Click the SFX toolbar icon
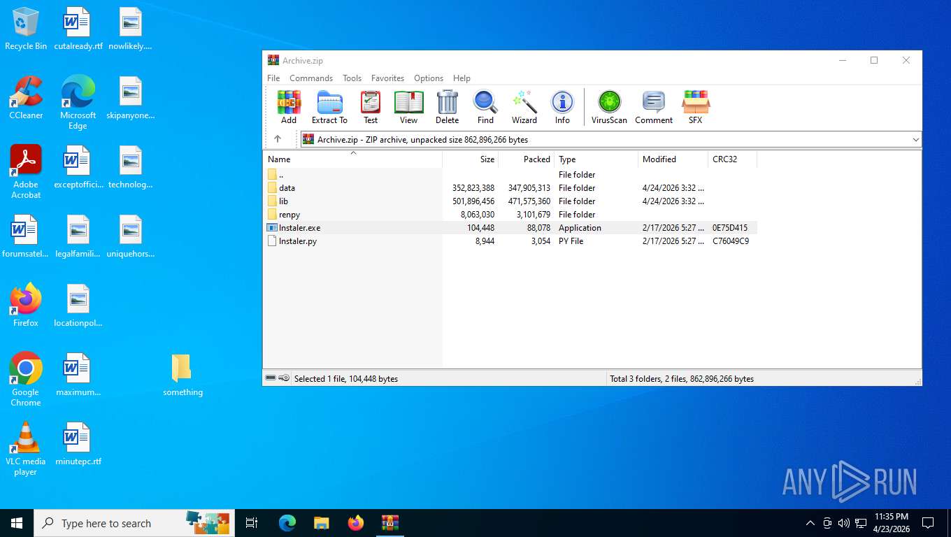 [695, 107]
